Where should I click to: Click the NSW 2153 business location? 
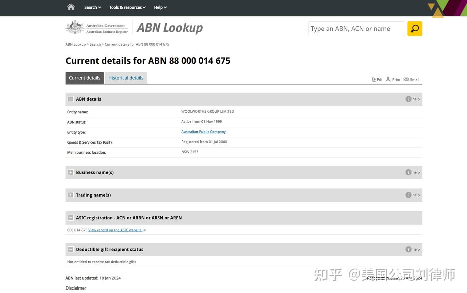pyautogui.click(x=190, y=152)
